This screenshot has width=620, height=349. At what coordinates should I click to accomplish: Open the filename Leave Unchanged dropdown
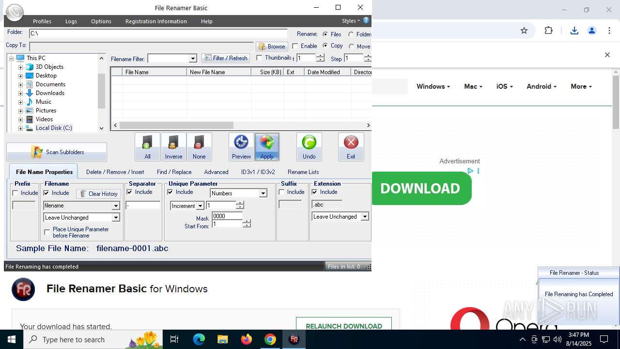(116, 218)
